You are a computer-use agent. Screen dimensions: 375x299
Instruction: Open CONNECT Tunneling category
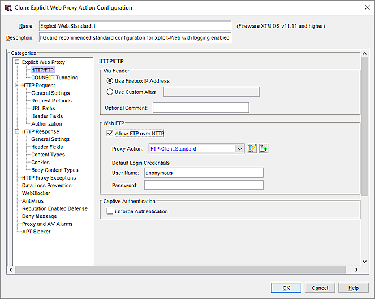point(54,78)
